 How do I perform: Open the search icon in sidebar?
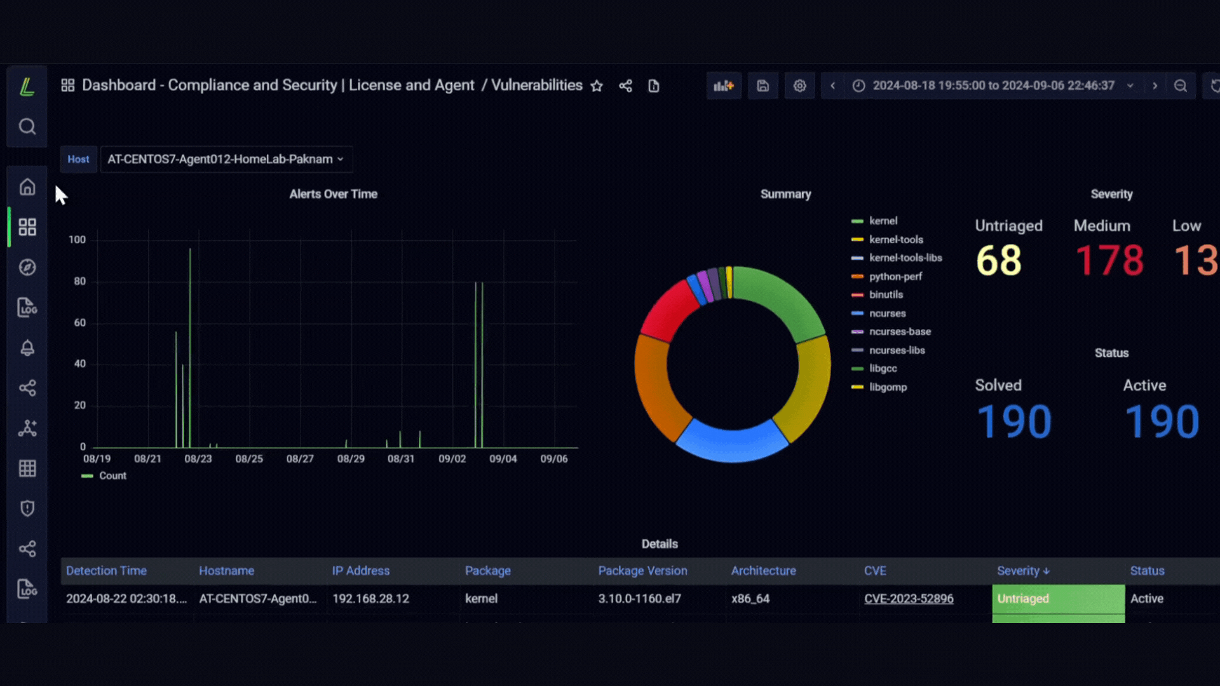pyautogui.click(x=27, y=126)
